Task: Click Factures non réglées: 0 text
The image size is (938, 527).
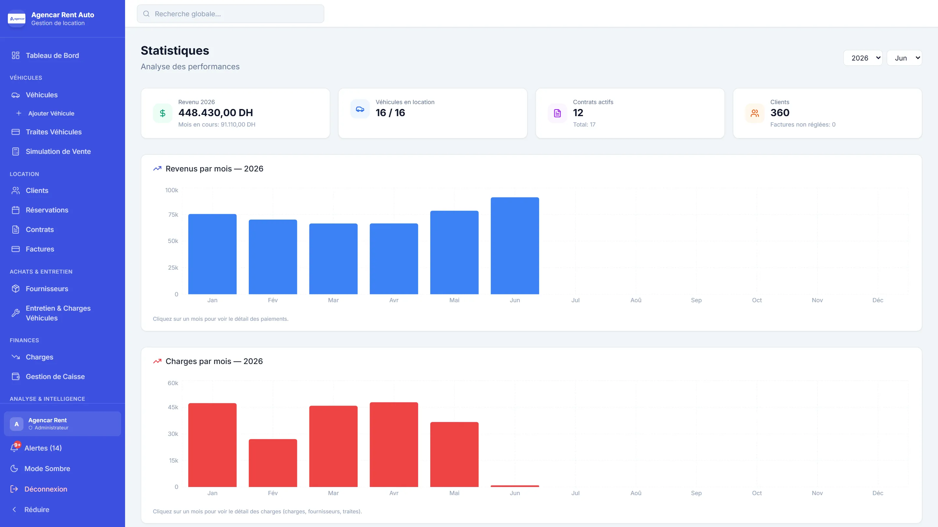Action: (x=803, y=124)
